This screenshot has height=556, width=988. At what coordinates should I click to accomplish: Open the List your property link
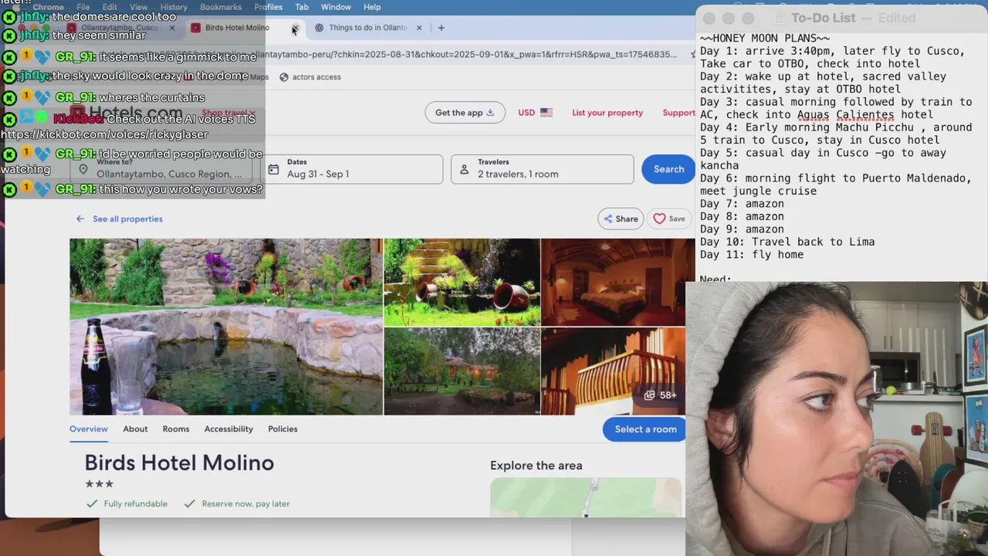(607, 113)
